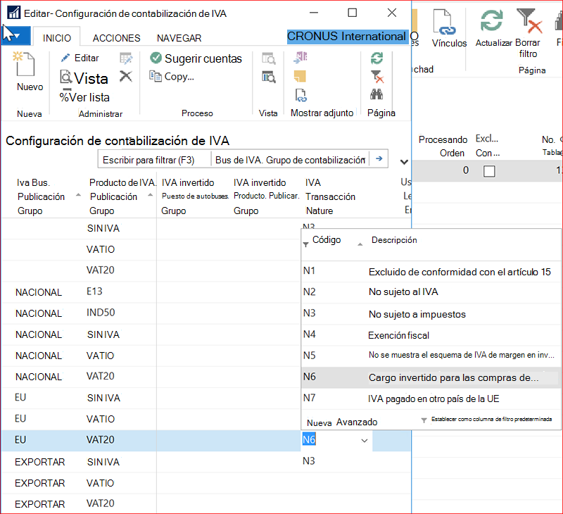The width and height of the screenshot is (563, 514).
Task: Click Avanzado in the dropdown footer
Action: click(x=357, y=422)
